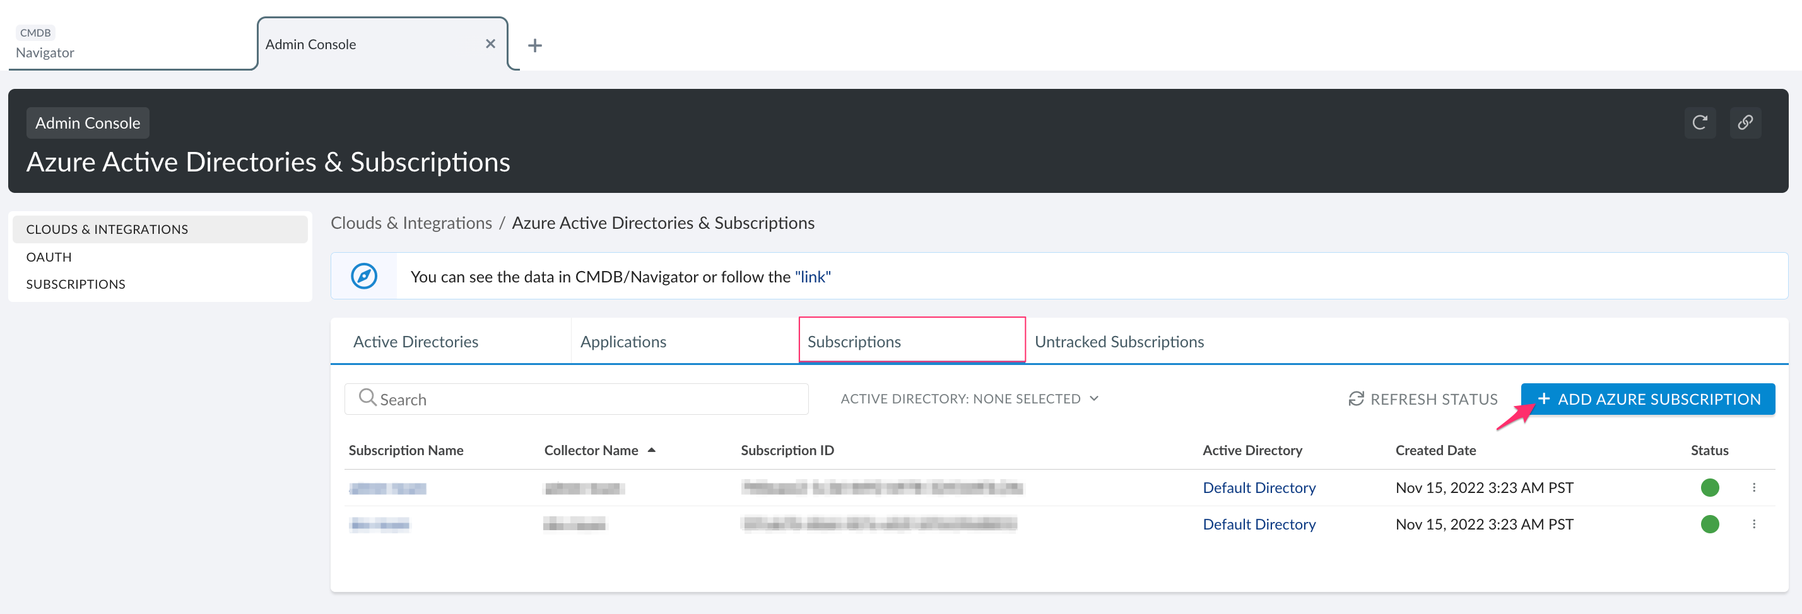This screenshot has width=1802, height=614.
Task: Click the link icon in the header bar
Action: (1745, 122)
